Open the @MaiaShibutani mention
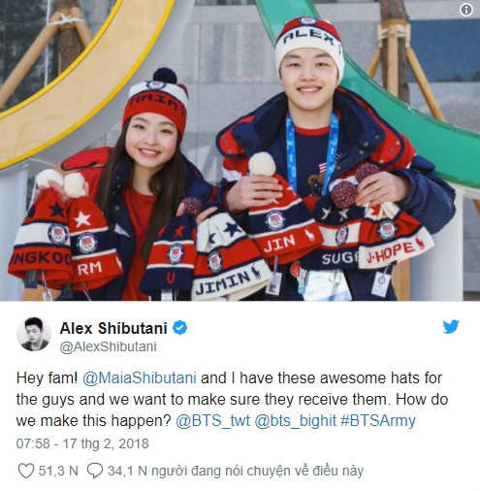Image resolution: width=480 pixels, height=491 pixels. (140, 378)
